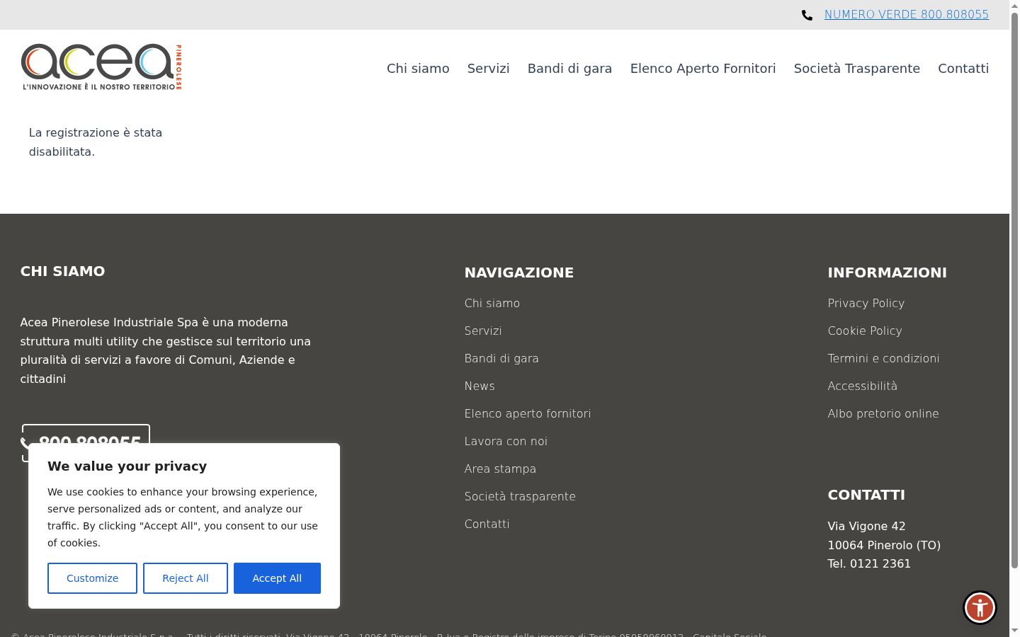Click Contatti in the header menu
This screenshot has height=637, width=1020.
click(x=963, y=69)
